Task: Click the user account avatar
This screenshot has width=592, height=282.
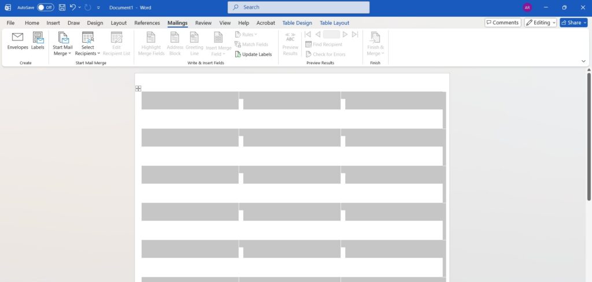Action: tap(527, 8)
